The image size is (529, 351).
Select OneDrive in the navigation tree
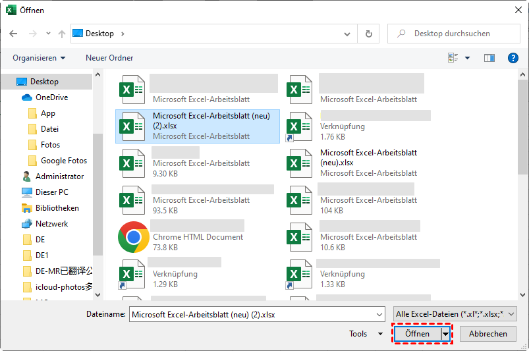[x=51, y=97]
